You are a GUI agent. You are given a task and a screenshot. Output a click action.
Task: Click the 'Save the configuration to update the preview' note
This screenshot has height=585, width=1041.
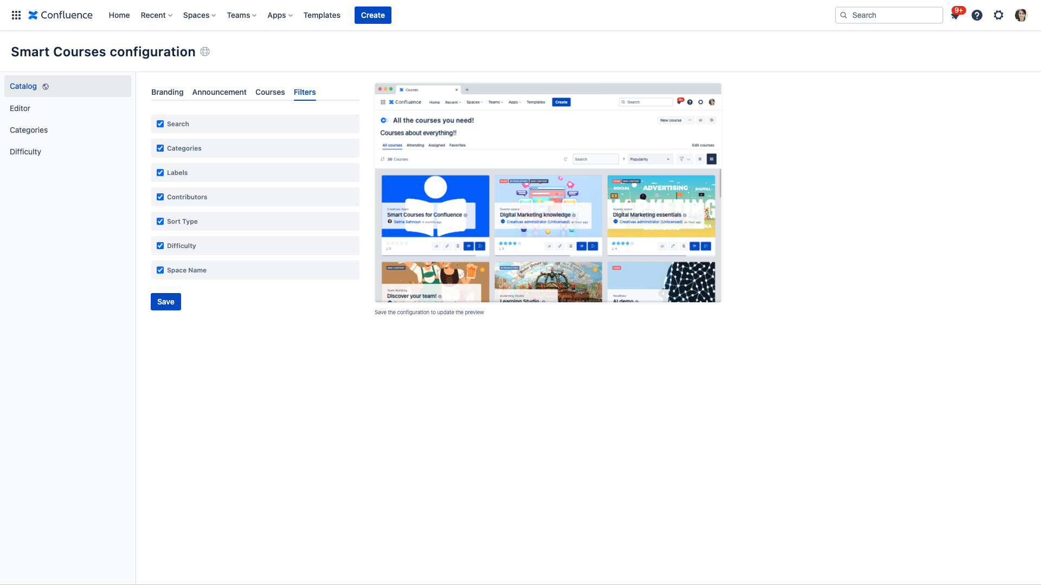[429, 313]
